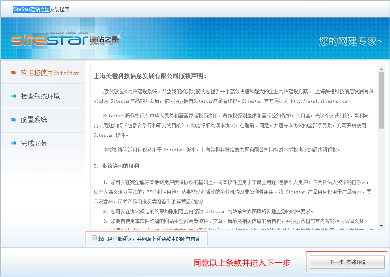Click the highlighted SiteStar建站之星 title text
Image resolution: width=390 pixels, height=277 pixels.
(31, 9)
